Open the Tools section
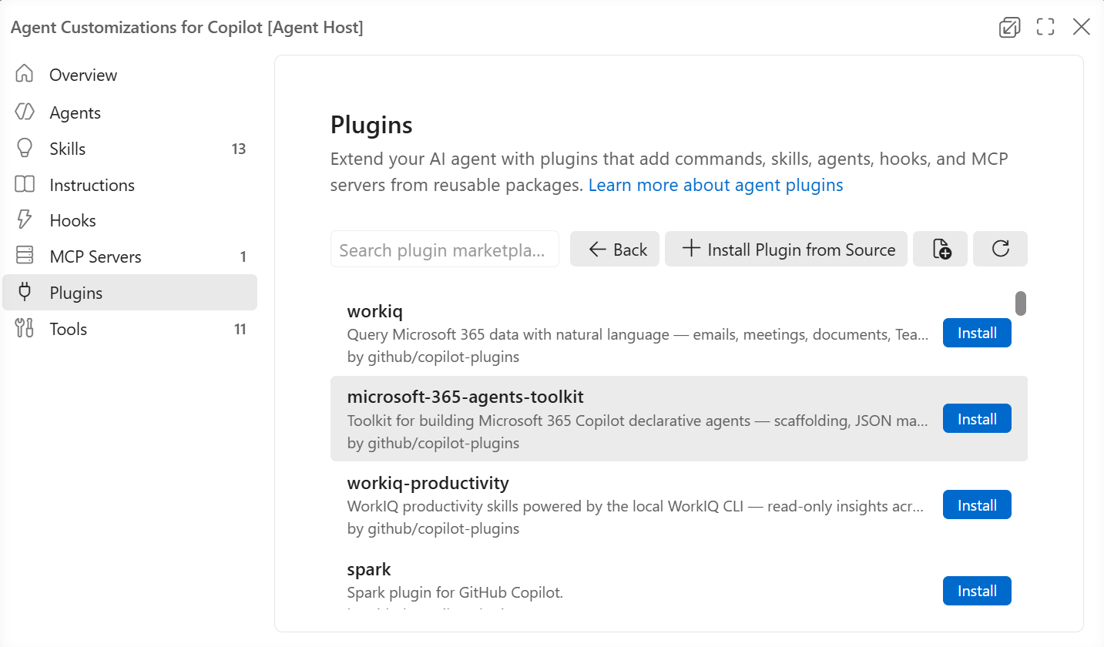 point(130,329)
